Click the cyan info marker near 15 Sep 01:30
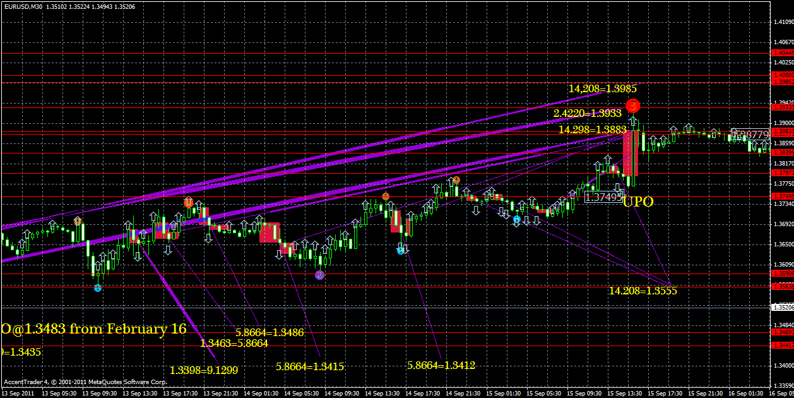This screenshot has height=398, width=794. point(518,220)
